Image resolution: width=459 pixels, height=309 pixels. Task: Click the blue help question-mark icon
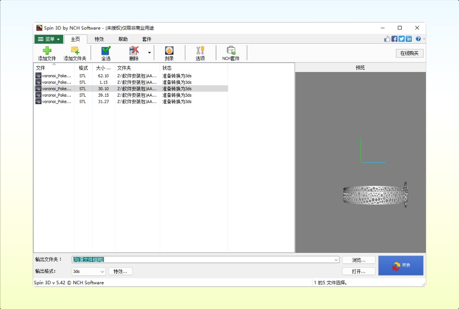pyautogui.click(x=418, y=39)
